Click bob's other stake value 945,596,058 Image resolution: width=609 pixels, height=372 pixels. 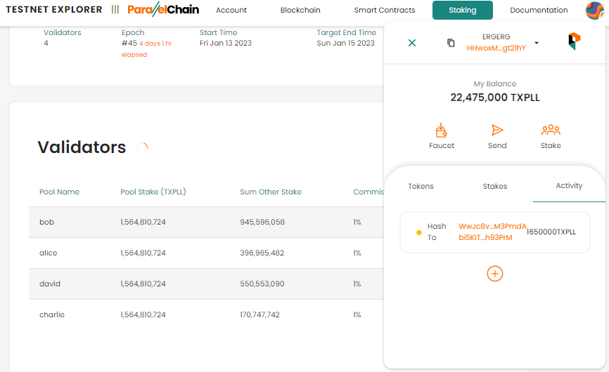pyautogui.click(x=262, y=222)
